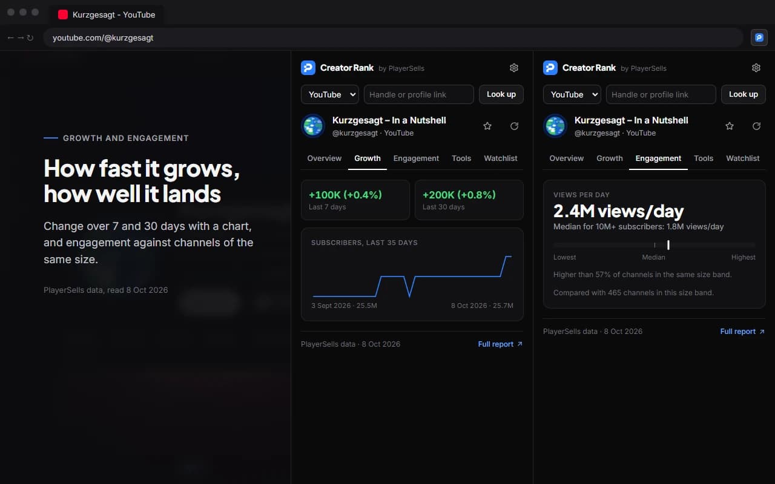Click '8 Oct 2026 · 25.7M' chart label

tap(482, 306)
